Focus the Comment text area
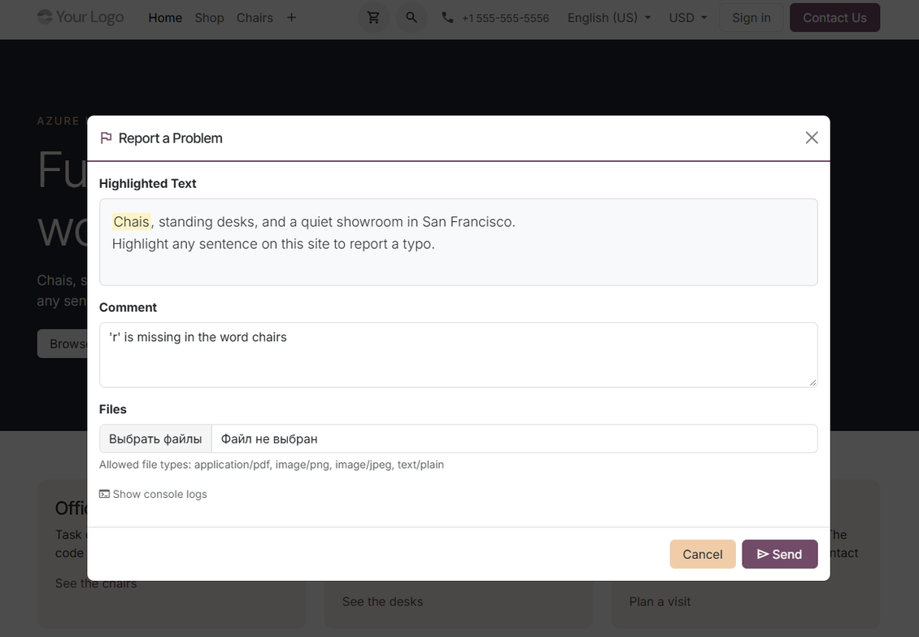Viewport: 919px width, 637px height. pyautogui.click(x=459, y=355)
